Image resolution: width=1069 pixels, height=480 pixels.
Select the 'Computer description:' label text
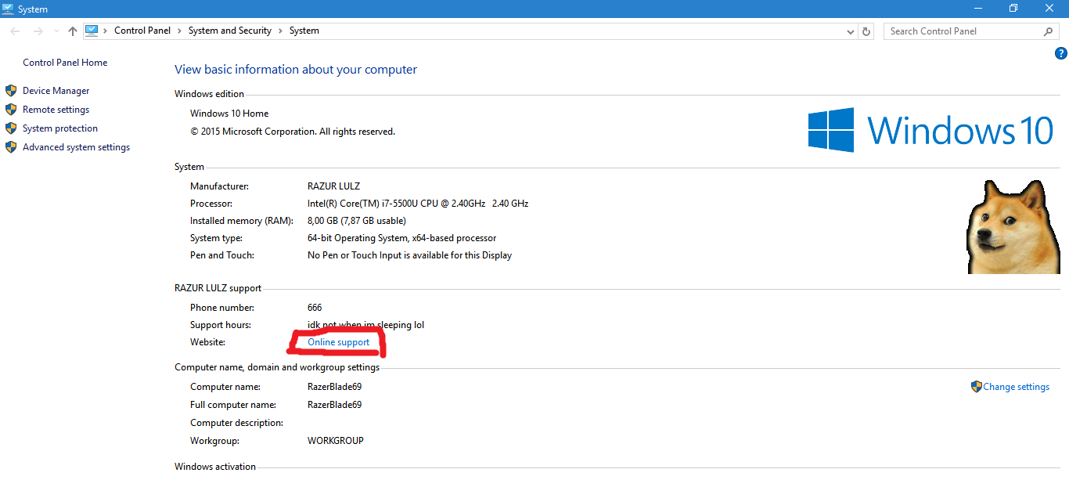coord(236,423)
